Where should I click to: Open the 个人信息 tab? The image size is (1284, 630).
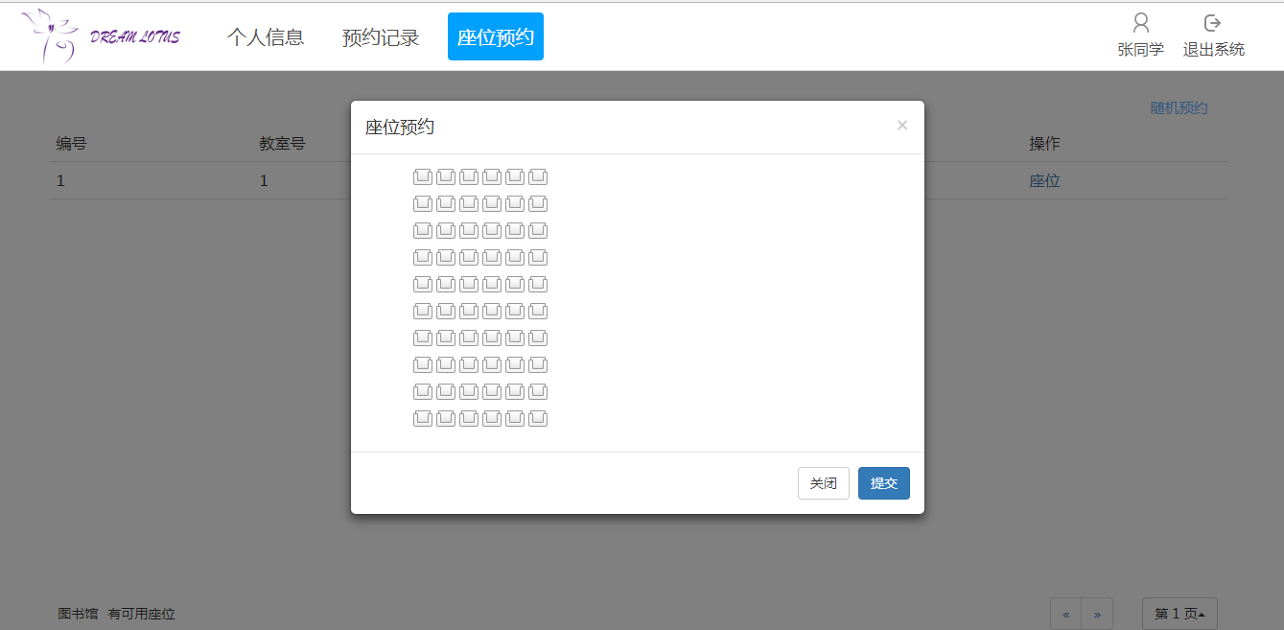point(266,37)
